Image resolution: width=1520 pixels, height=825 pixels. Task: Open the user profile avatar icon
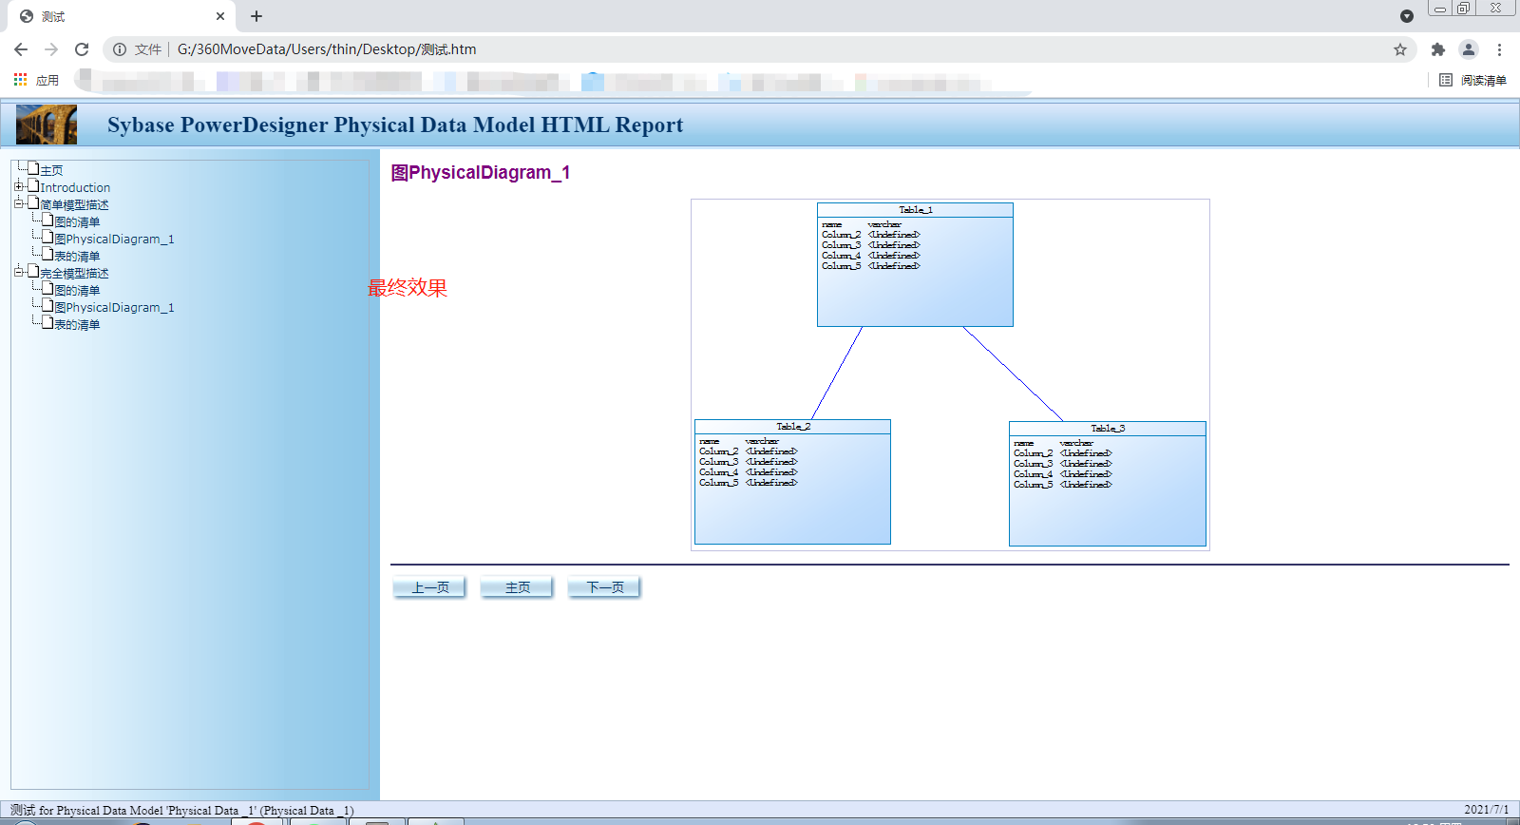(x=1469, y=49)
